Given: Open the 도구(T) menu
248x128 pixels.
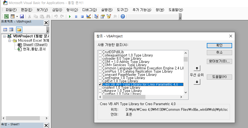Looking at the screenshot, I should (x=123, y=10).
